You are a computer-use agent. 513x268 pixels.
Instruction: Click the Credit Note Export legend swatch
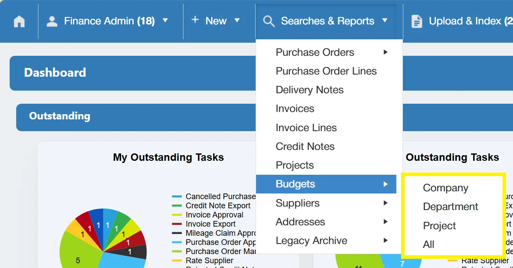tap(177, 206)
